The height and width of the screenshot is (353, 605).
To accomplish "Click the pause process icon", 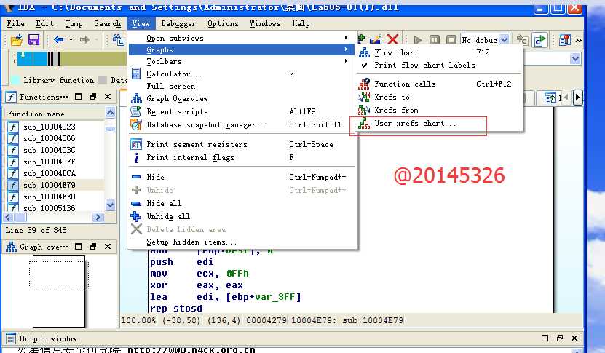I will (435, 40).
